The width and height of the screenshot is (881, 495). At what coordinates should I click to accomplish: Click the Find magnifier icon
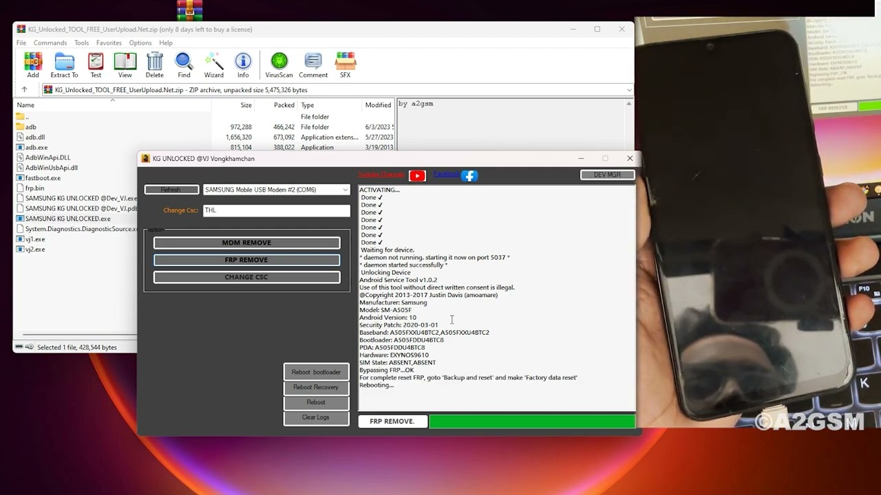(184, 65)
